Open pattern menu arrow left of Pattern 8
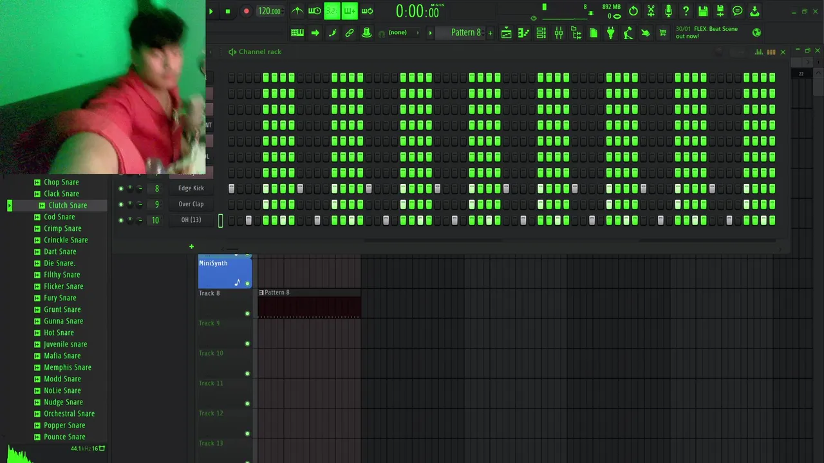 point(430,33)
